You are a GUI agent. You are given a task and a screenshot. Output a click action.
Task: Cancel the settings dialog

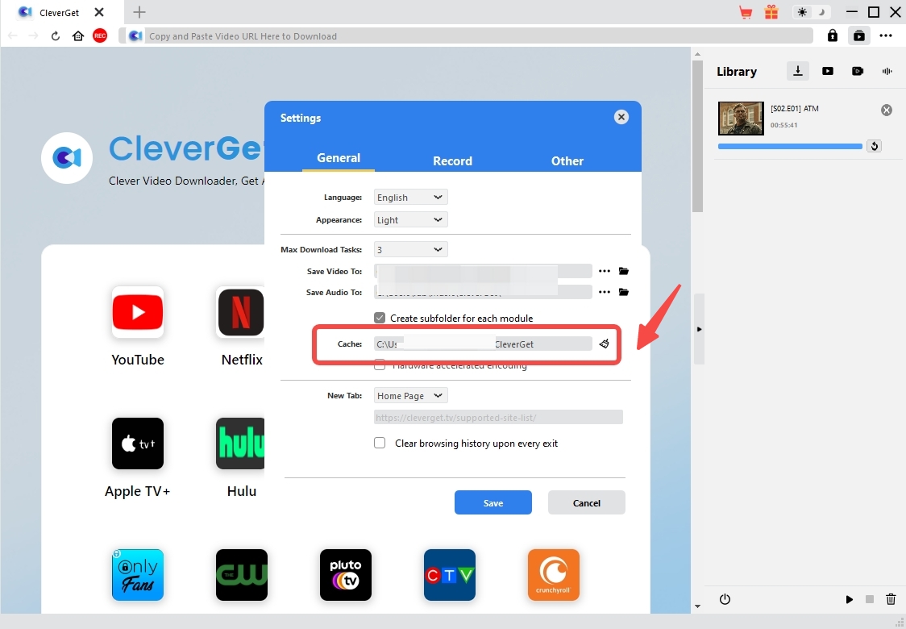click(x=587, y=502)
